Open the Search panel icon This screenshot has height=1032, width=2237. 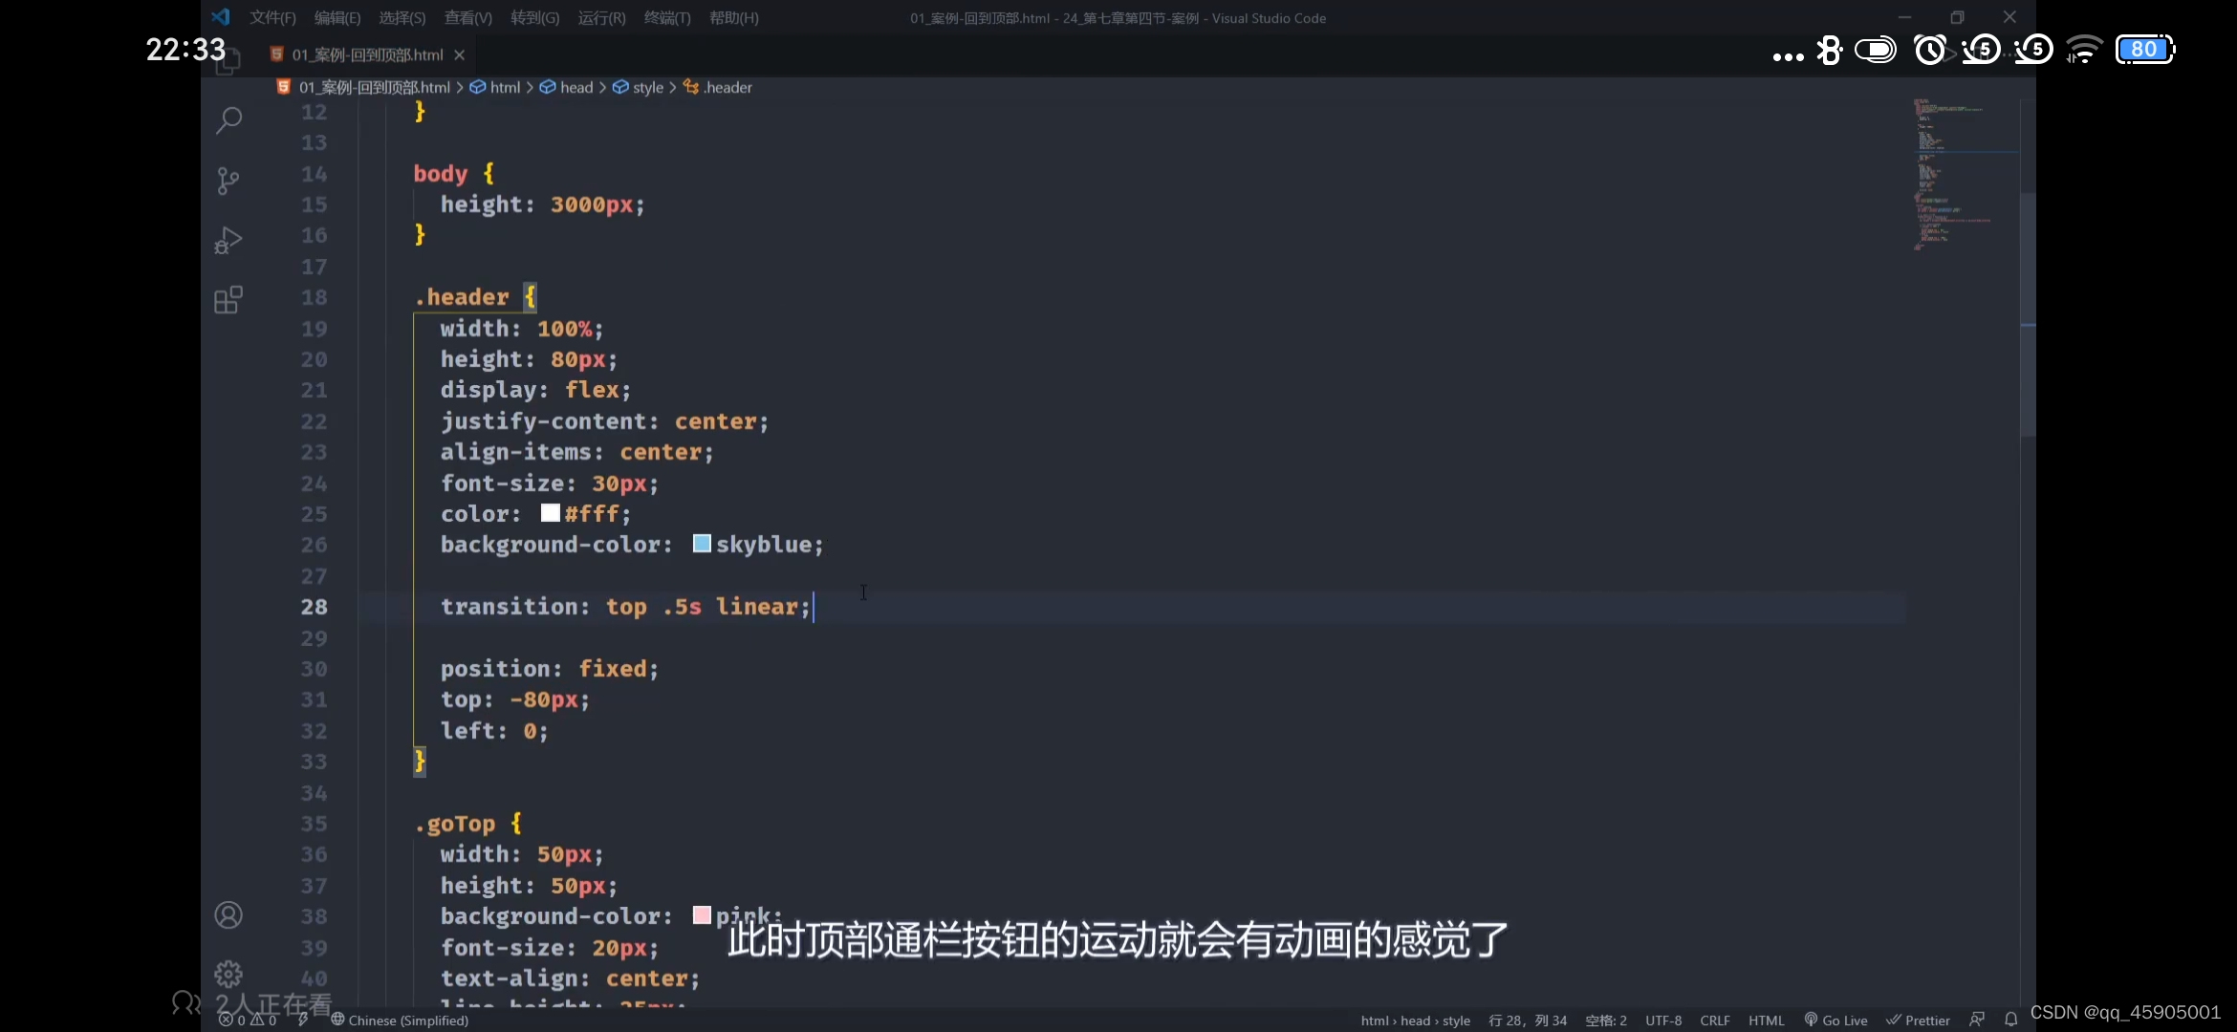[228, 120]
